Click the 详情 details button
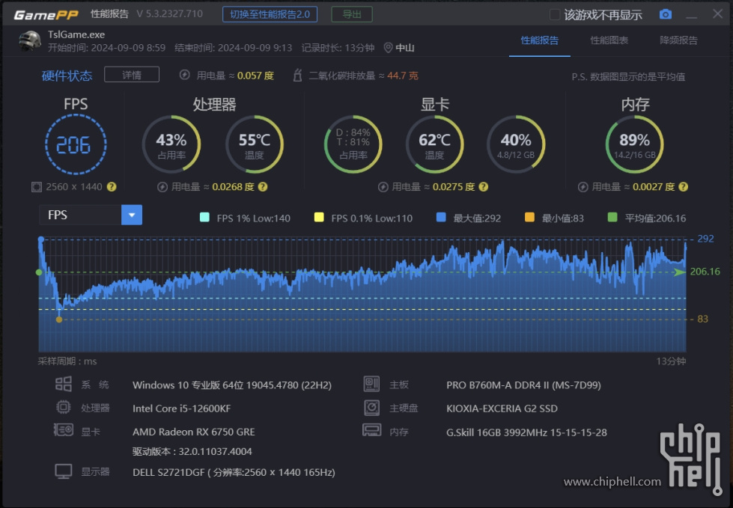 coord(132,75)
